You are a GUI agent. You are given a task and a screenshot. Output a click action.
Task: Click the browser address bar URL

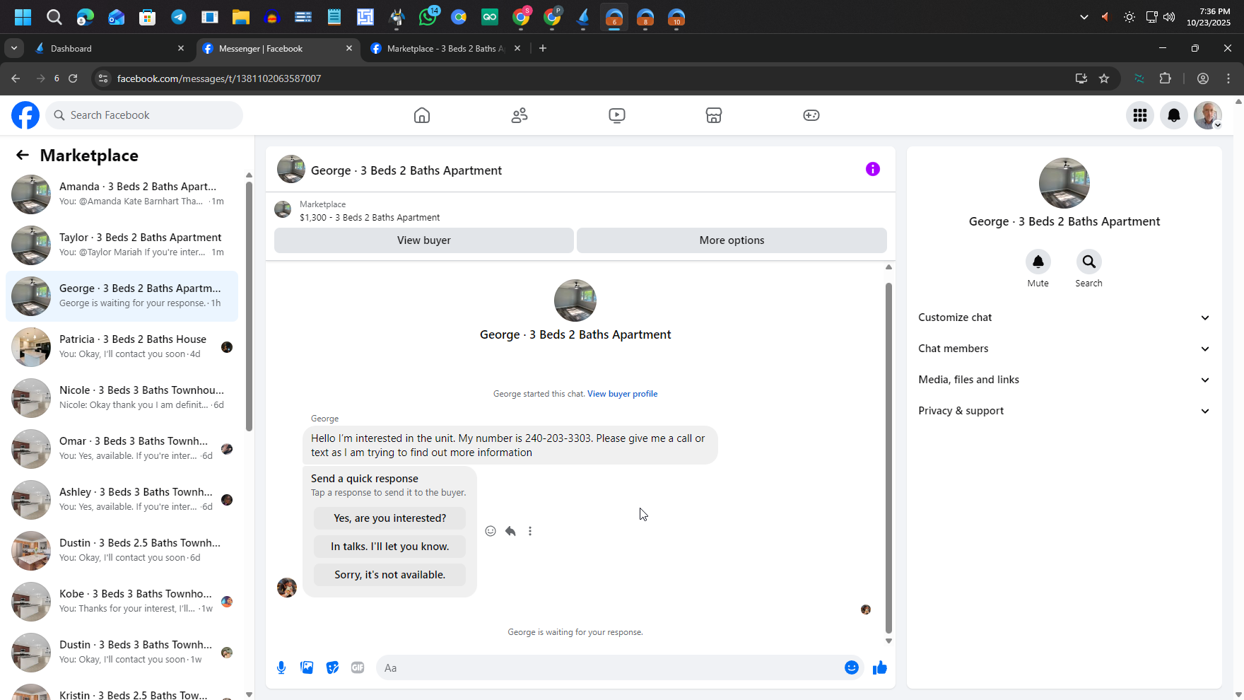pos(219,78)
